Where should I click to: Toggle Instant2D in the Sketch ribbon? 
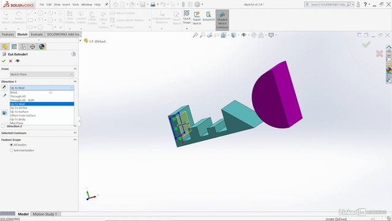[208, 17]
